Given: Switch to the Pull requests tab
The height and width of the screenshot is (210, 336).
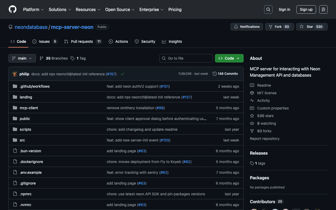Looking at the screenshot, I should (82, 41).
